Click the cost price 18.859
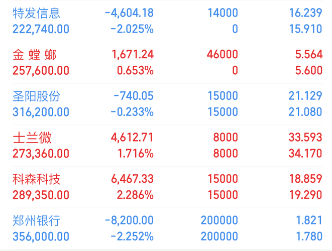This screenshot has height=251, width=332. tap(306, 179)
